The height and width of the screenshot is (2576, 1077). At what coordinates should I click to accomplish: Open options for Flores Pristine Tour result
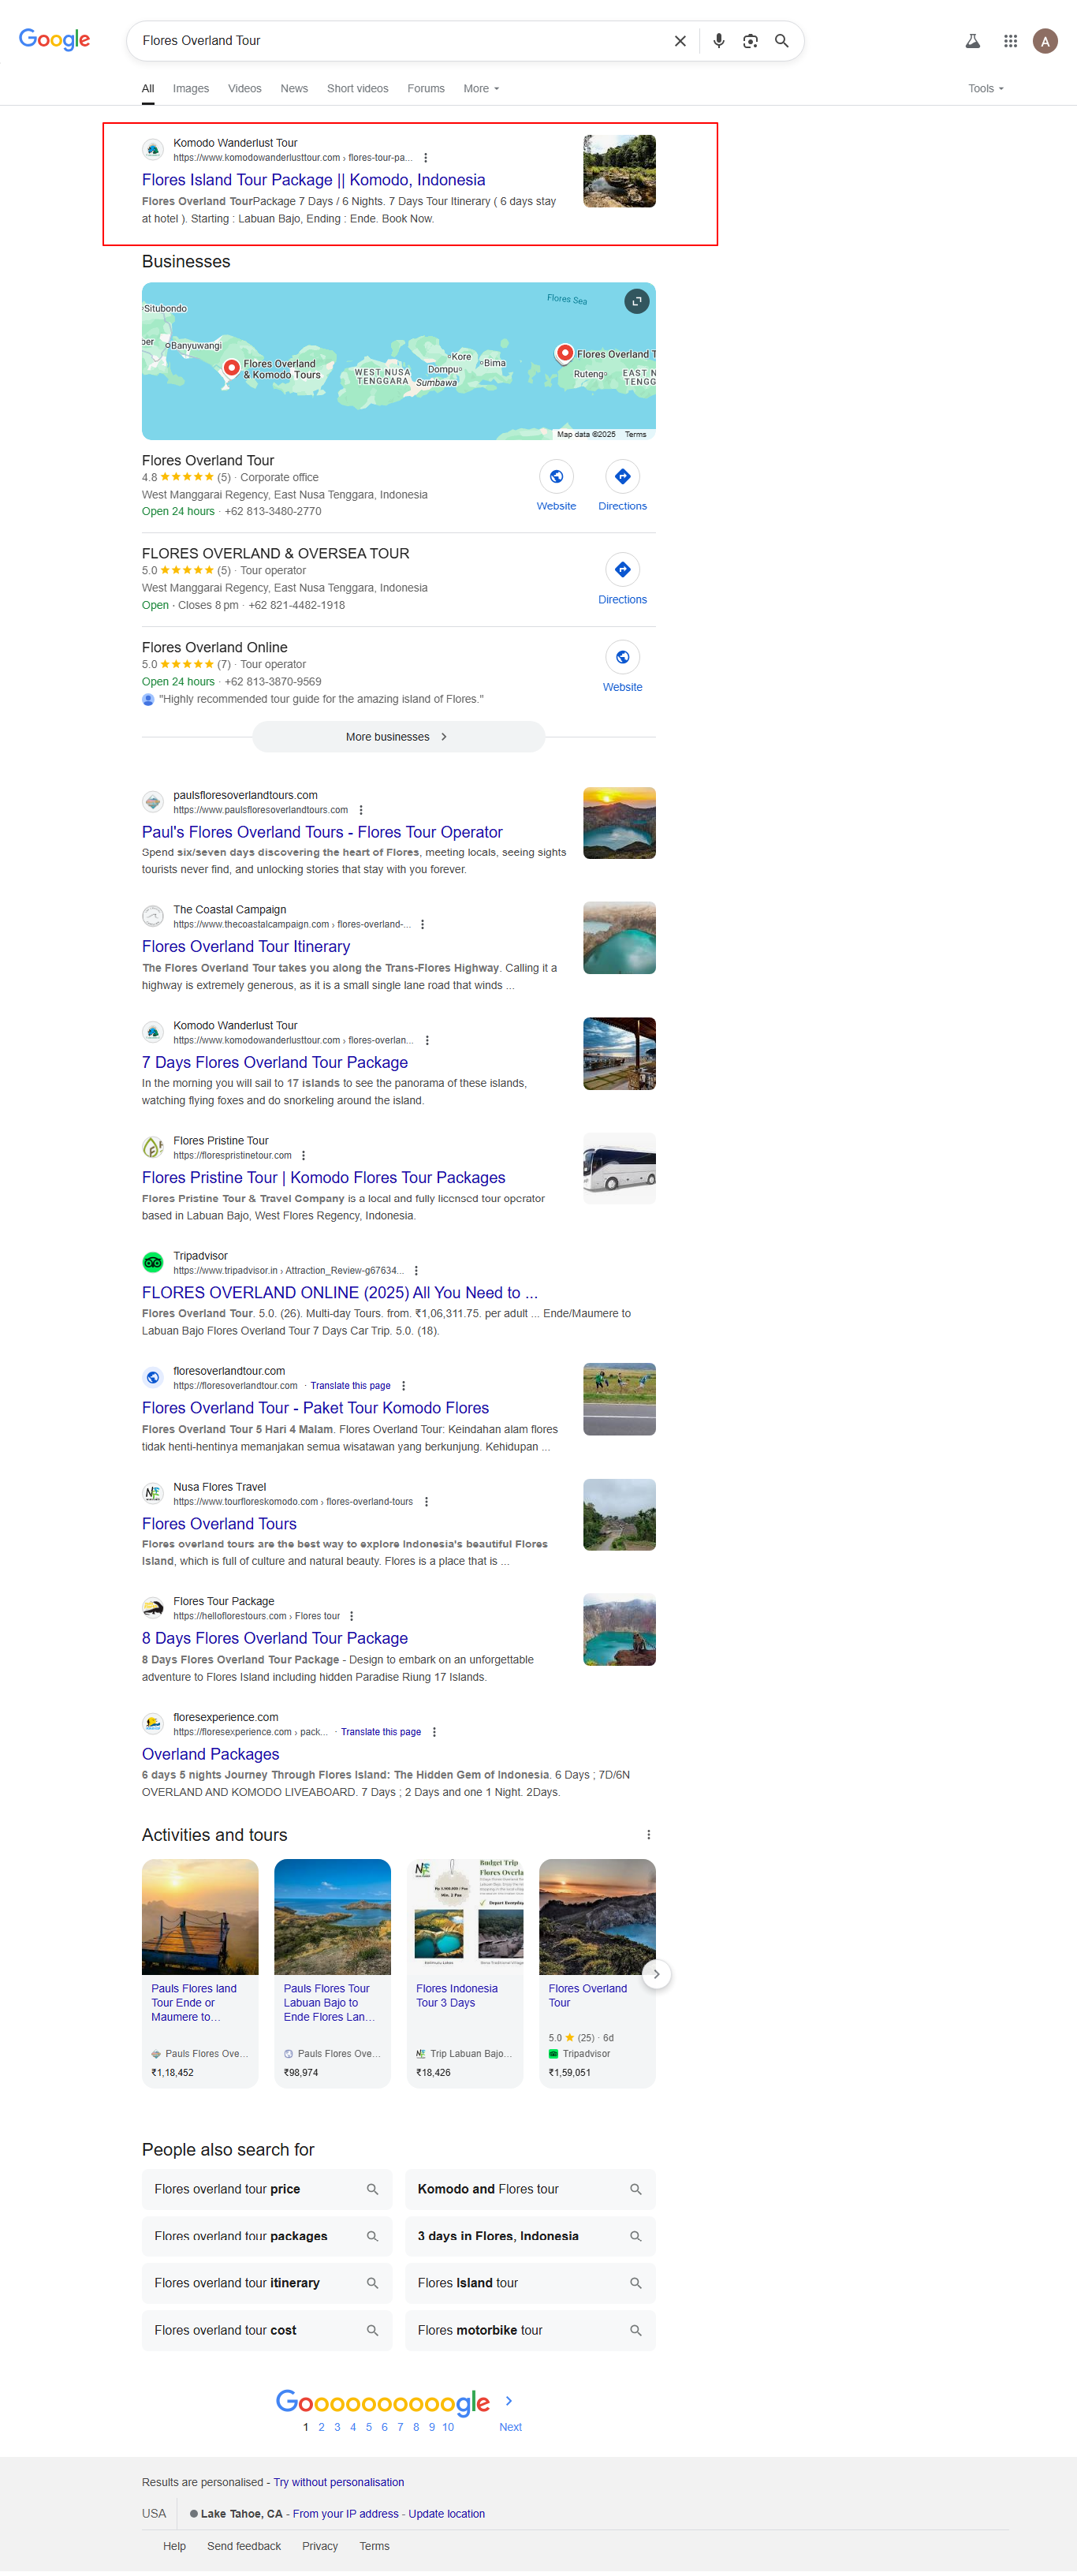(303, 1155)
